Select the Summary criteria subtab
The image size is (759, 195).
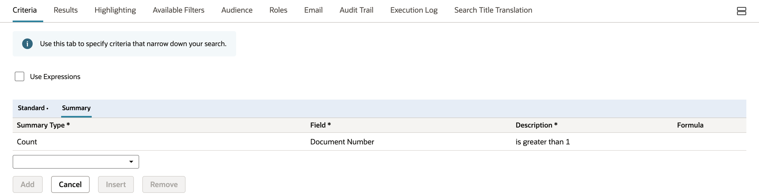point(76,108)
